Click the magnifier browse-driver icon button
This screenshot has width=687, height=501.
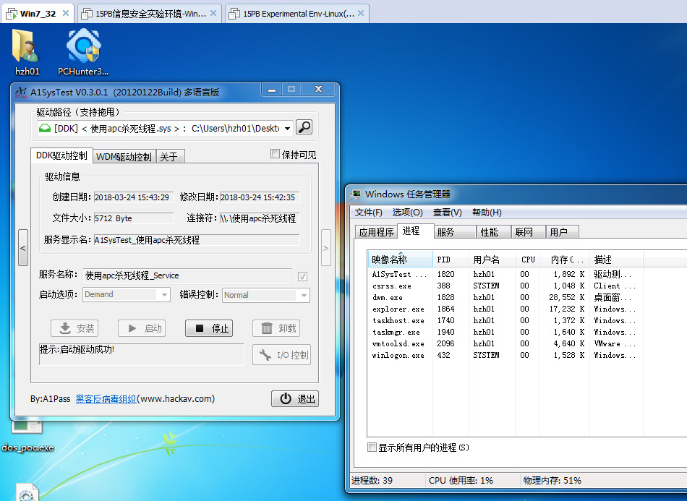304,127
